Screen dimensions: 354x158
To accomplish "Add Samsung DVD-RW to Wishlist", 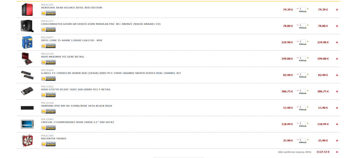I will [48, 111].
